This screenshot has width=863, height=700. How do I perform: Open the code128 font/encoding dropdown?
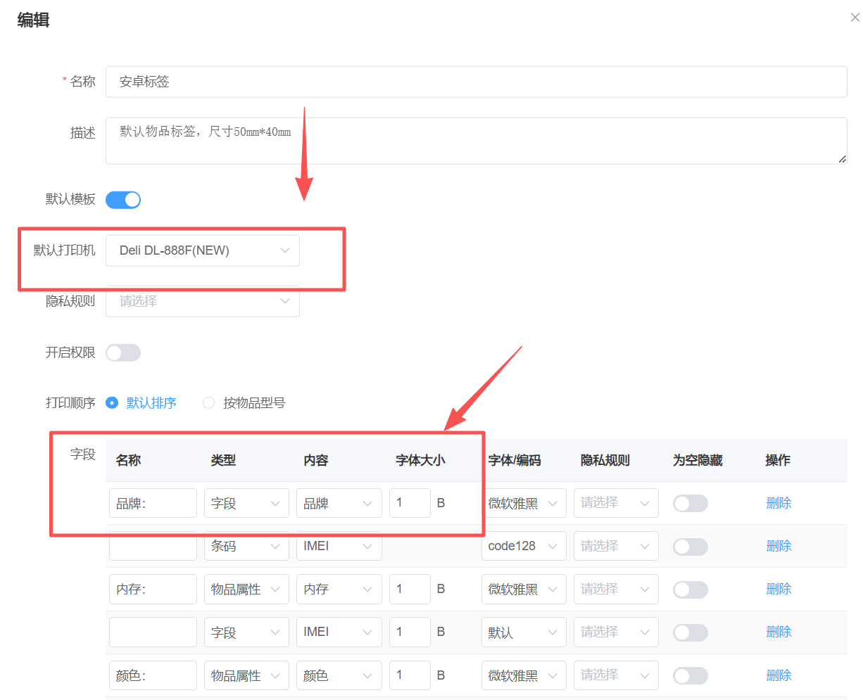pyautogui.click(x=524, y=546)
